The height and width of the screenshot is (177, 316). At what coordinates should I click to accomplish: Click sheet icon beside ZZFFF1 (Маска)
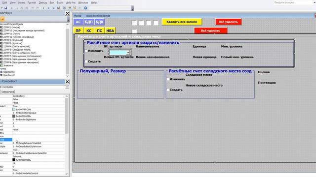tap(1, 28)
